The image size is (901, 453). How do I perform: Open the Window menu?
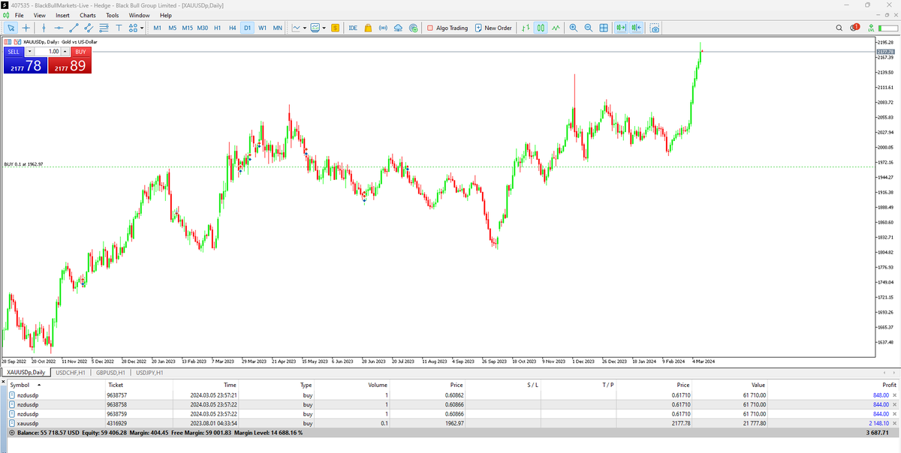pos(138,15)
